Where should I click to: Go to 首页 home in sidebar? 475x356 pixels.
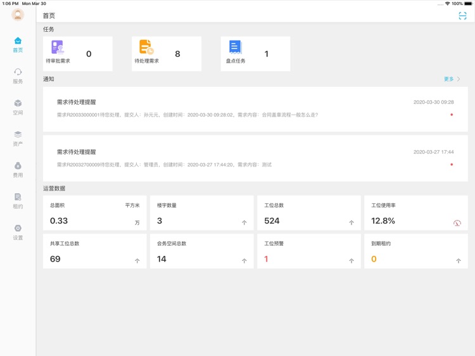pyautogui.click(x=18, y=45)
